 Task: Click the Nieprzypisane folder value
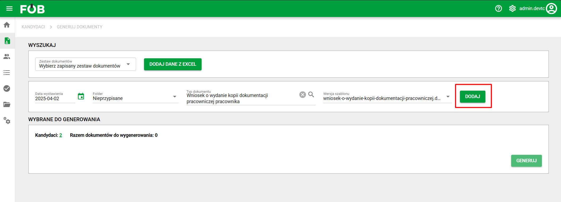point(108,98)
